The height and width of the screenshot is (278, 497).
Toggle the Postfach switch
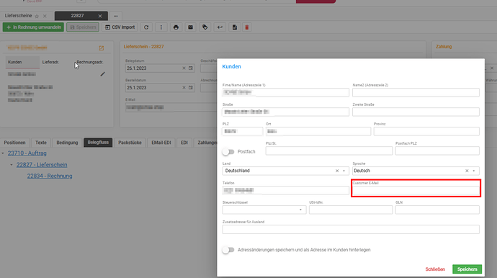coord(228,152)
